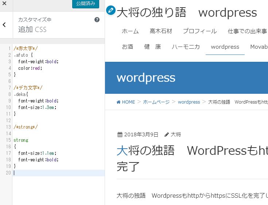
Task: Open the site title 大将の独り語 wordpress
Action: (187, 13)
